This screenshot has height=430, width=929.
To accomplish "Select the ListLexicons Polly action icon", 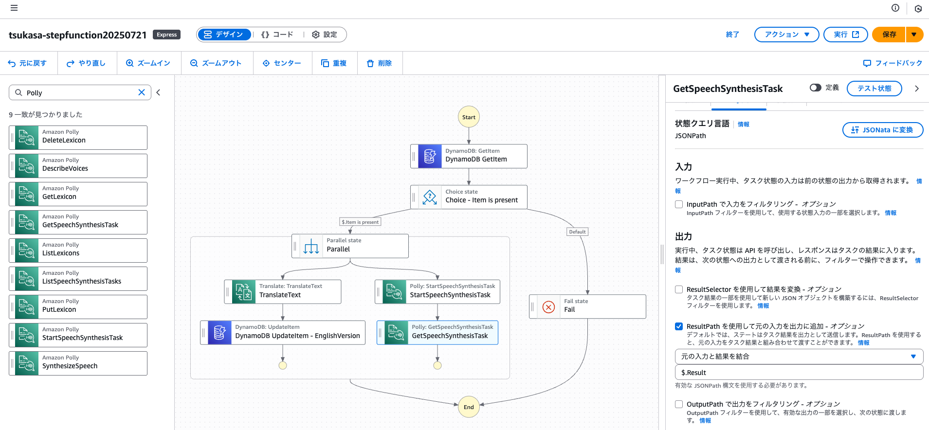I will 27,251.
